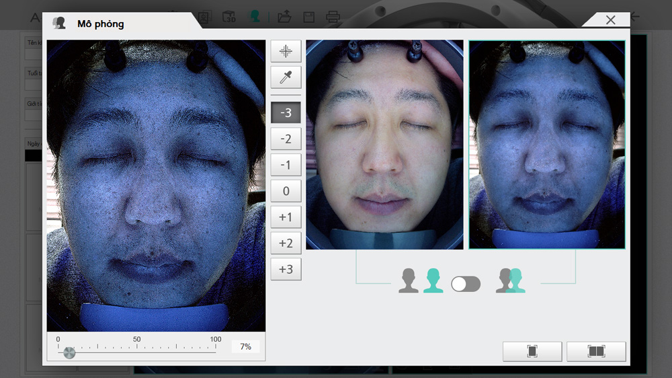
Task: Select the eyedropper color picker tool
Action: click(x=286, y=77)
